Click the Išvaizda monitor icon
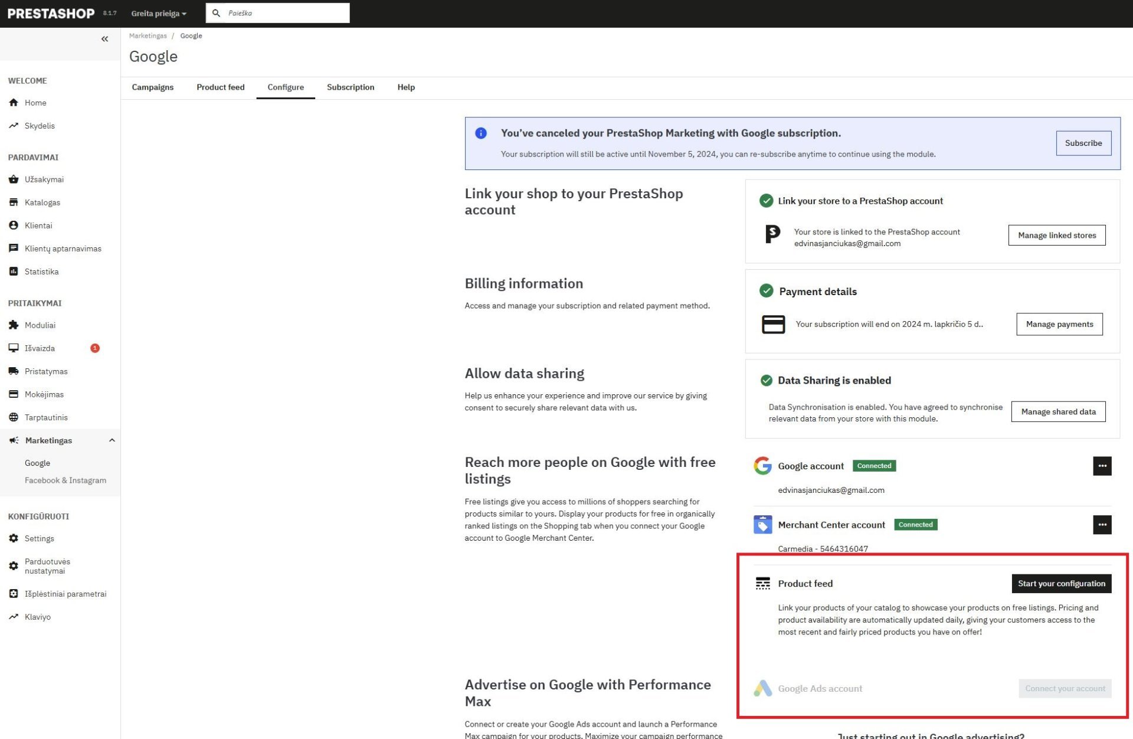Screen dimensions: 1133x739 (x=14, y=348)
